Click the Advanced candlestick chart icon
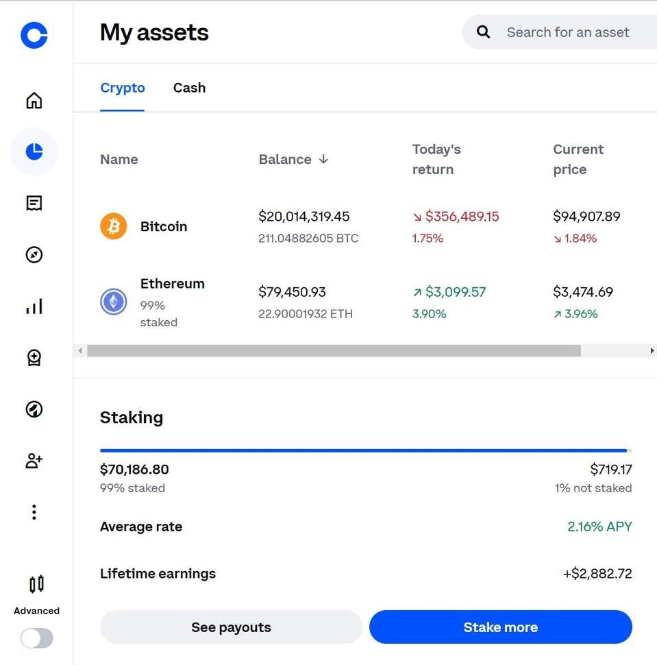The height and width of the screenshot is (665, 657). [x=36, y=583]
